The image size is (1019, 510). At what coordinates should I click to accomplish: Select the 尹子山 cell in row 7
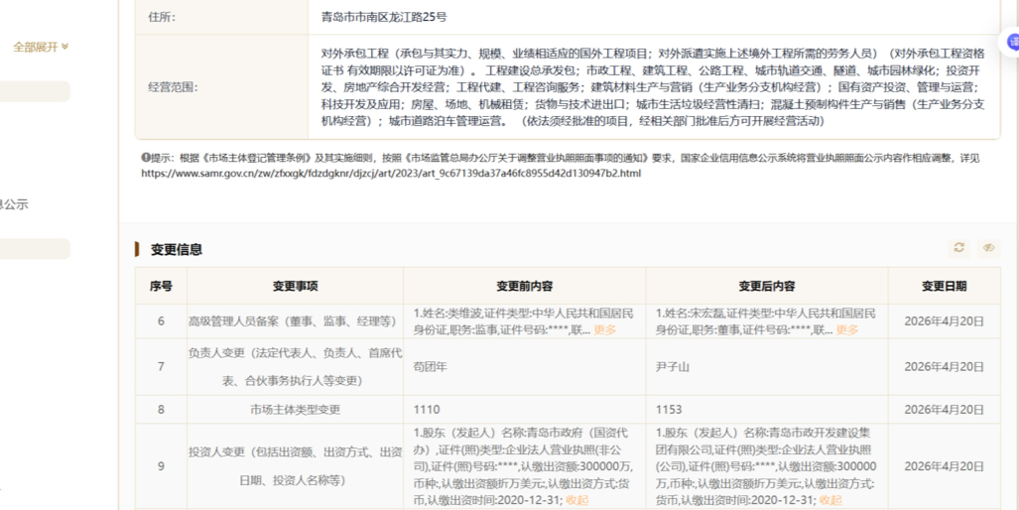click(675, 366)
